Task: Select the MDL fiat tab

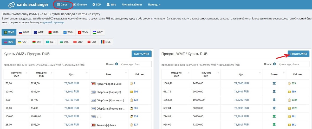Action: tap(106, 42)
